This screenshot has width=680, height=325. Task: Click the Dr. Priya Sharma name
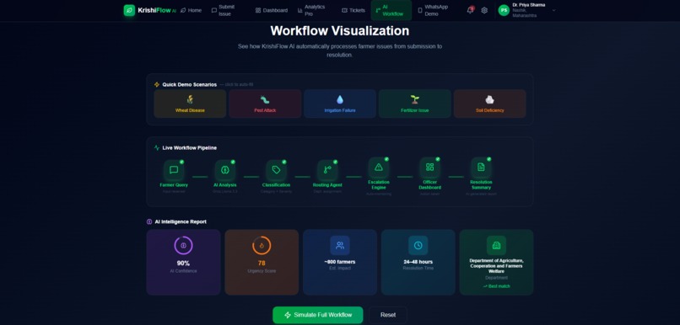529,5
